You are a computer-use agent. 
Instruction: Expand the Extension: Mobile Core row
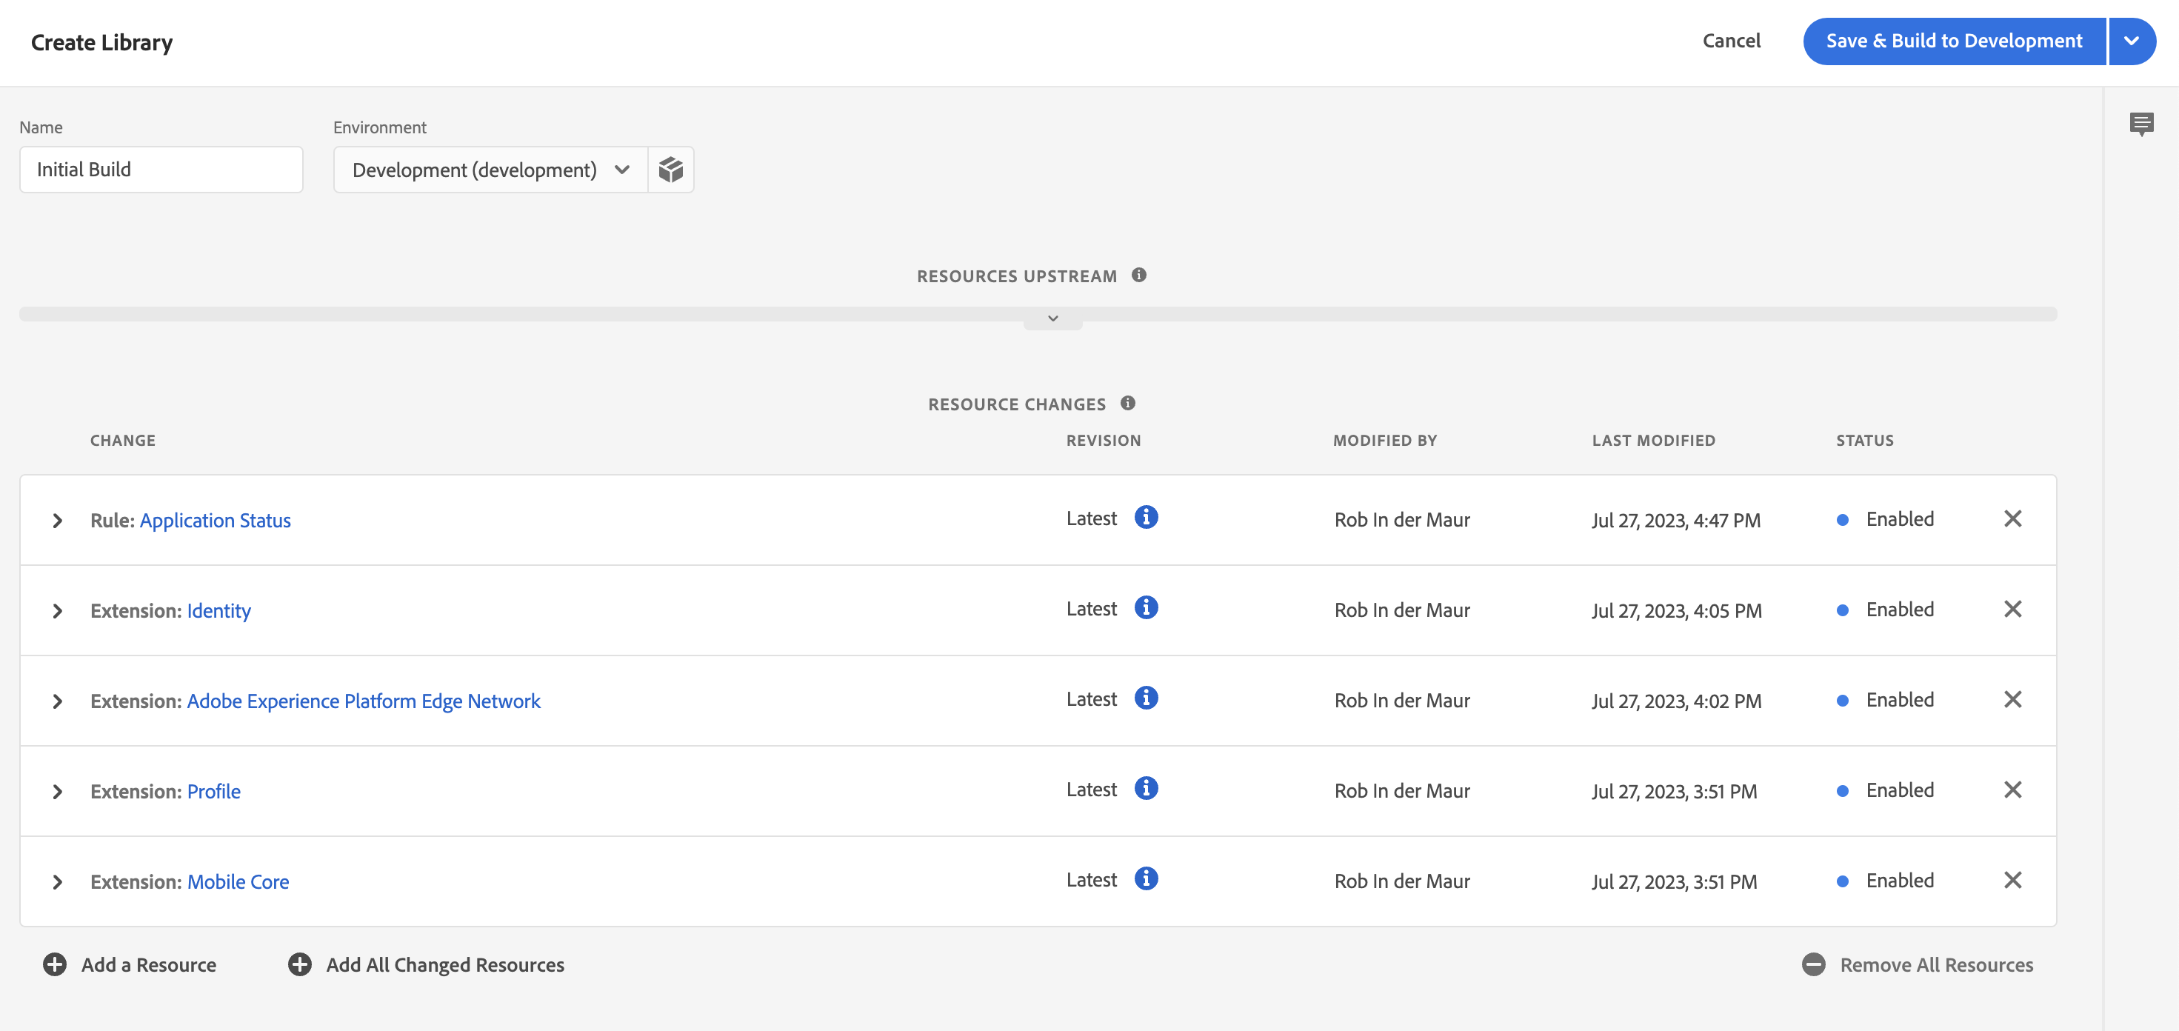[x=58, y=881]
